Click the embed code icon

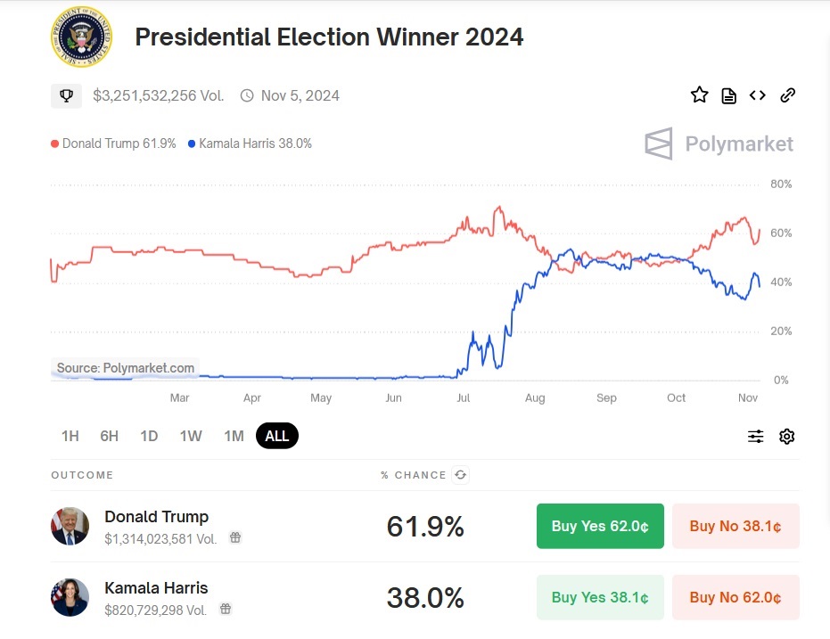[x=757, y=95]
